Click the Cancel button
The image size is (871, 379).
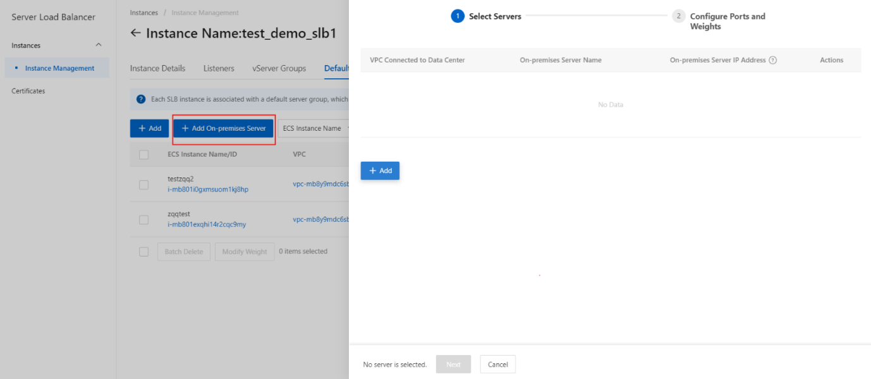click(498, 364)
